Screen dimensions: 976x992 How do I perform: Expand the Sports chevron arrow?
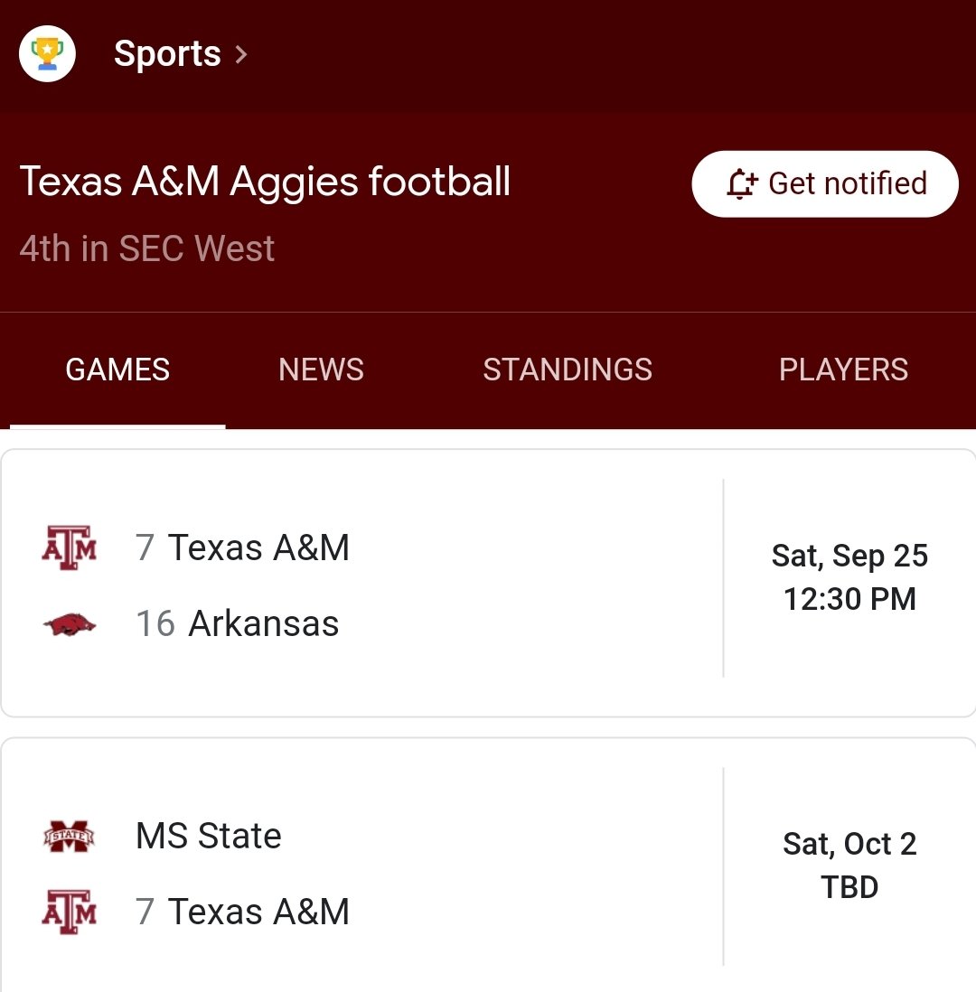click(x=240, y=54)
